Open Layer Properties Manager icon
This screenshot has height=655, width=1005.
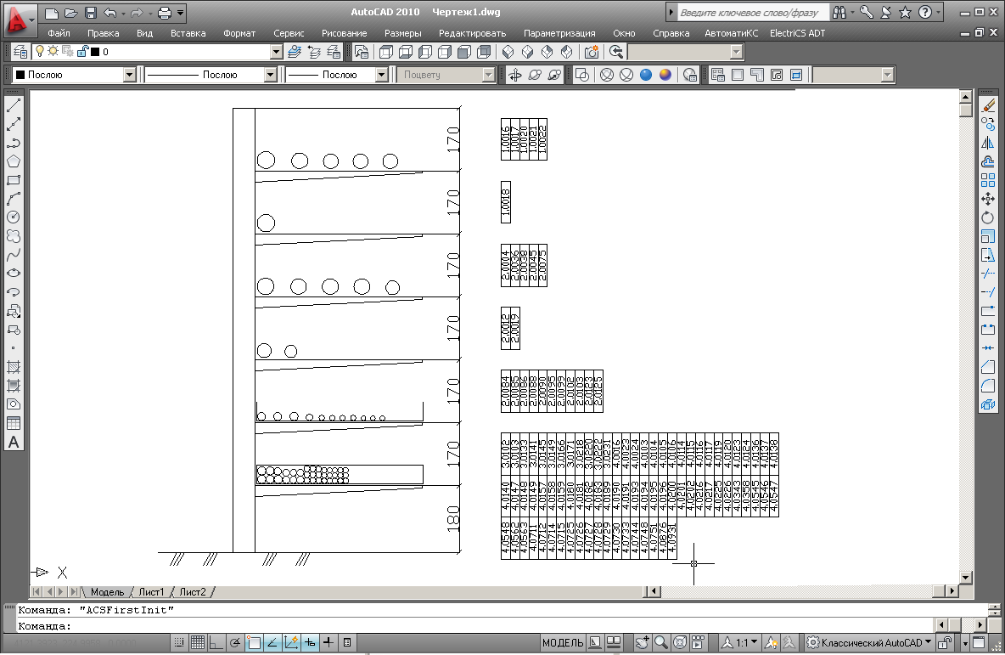(22, 52)
